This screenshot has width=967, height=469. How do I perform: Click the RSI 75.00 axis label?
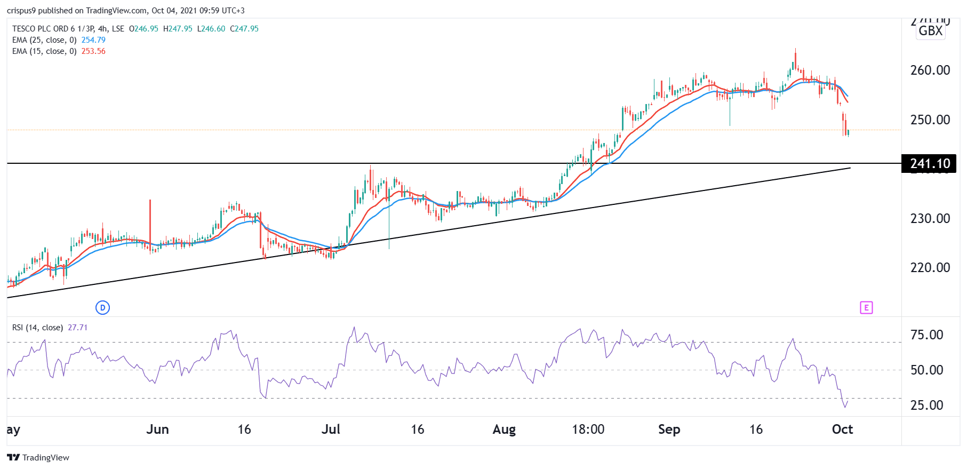click(x=926, y=335)
